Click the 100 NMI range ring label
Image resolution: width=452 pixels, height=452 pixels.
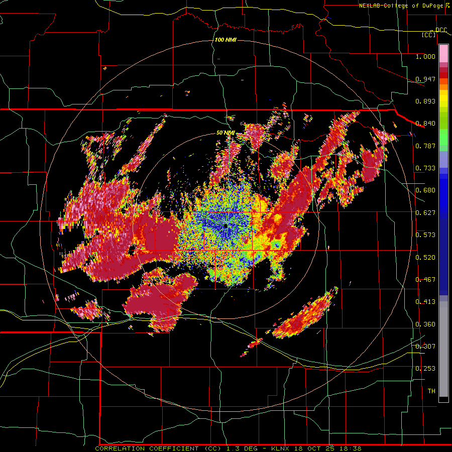click(225, 40)
